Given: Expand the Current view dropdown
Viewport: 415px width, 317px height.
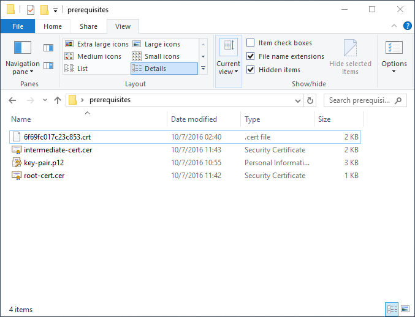Looking at the screenshot, I should pyautogui.click(x=228, y=68).
